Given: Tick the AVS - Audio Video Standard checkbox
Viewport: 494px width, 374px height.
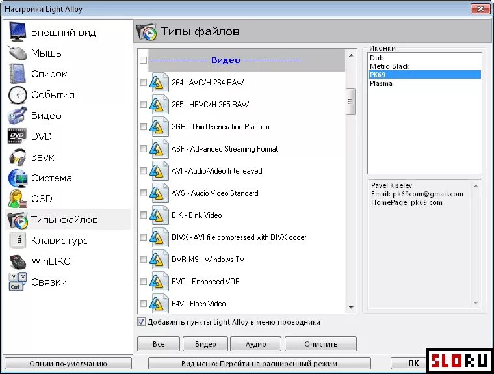Looking at the screenshot, I should (143, 193).
